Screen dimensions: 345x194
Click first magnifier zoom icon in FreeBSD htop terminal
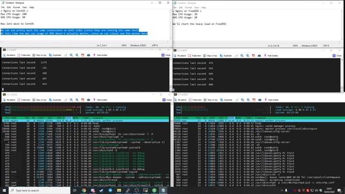pos(243,100)
